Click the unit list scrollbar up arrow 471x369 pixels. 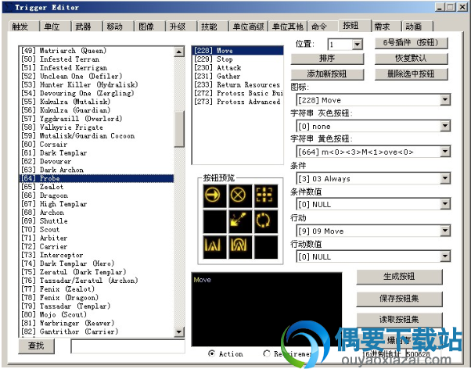click(179, 52)
